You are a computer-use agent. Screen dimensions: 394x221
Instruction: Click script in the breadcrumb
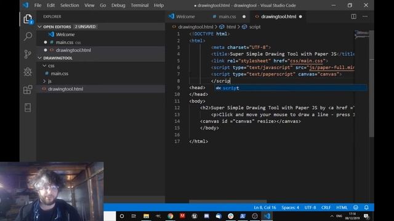(x=254, y=27)
